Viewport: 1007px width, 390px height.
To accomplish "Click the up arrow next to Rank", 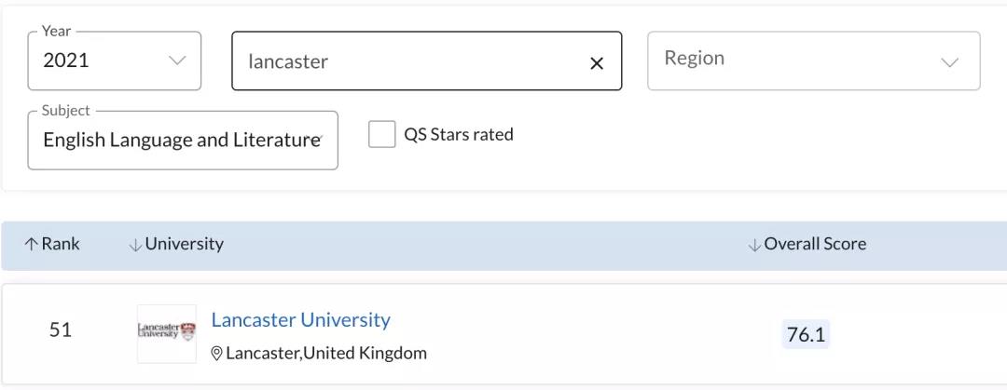I will tap(31, 245).
